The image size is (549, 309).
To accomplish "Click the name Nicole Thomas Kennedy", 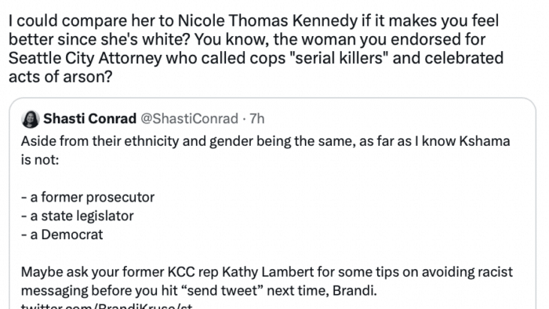I will point(268,21).
